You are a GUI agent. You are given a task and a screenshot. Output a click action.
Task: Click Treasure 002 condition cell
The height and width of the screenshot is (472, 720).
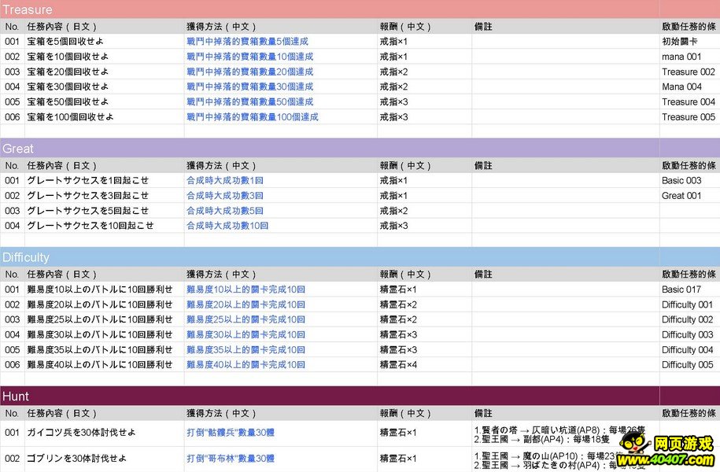pyautogui.click(x=689, y=72)
